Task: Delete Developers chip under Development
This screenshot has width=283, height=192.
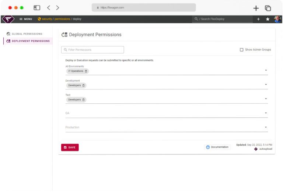Action: pos(83,85)
